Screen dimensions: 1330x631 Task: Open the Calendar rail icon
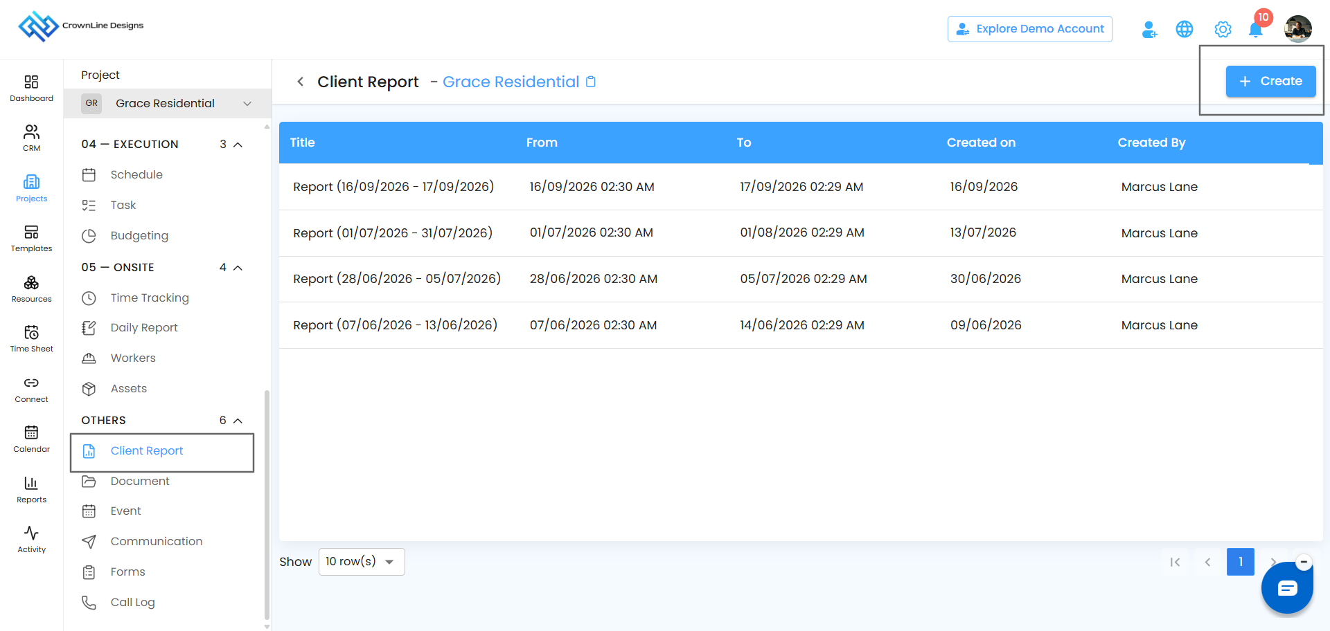31,439
